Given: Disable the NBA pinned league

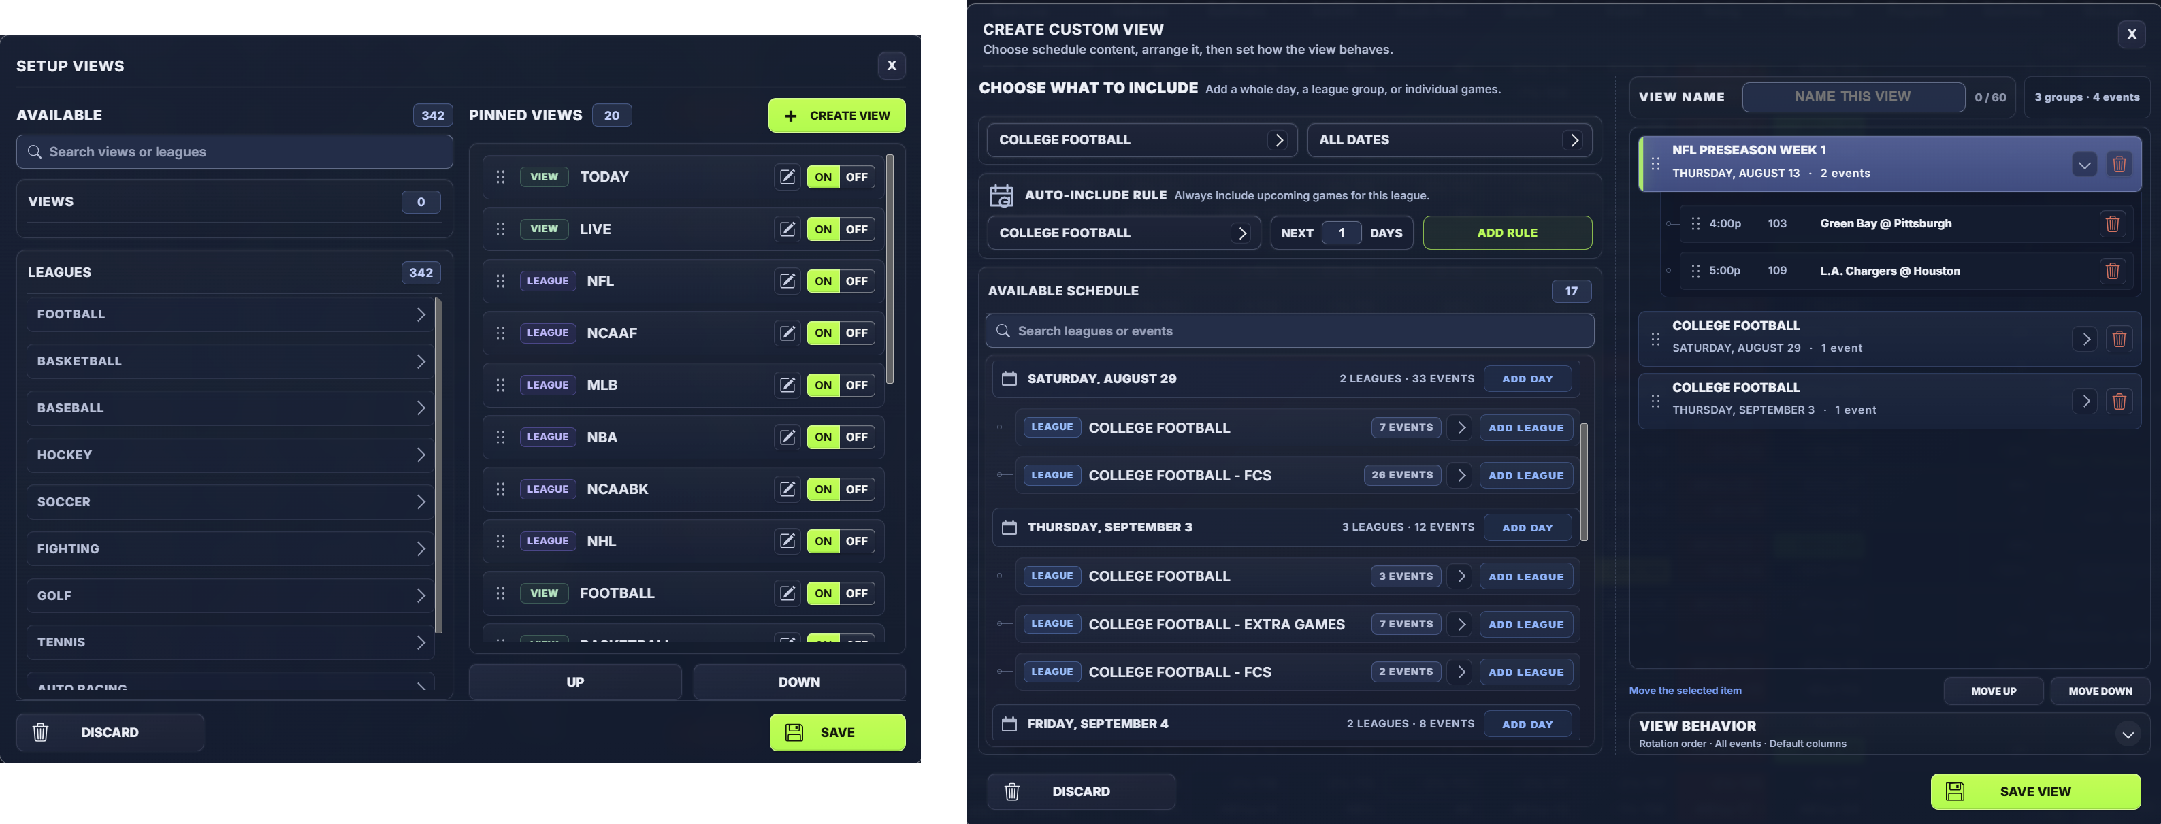Looking at the screenshot, I should coord(856,437).
